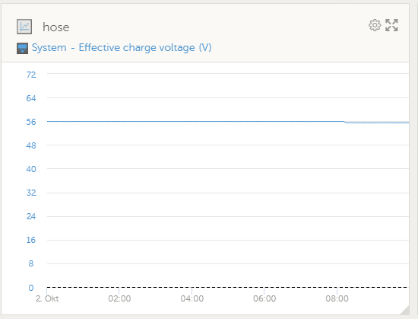The width and height of the screenshot is (418, 319).
Task: Open widget settings gear icon
Action: click(375, 25)
